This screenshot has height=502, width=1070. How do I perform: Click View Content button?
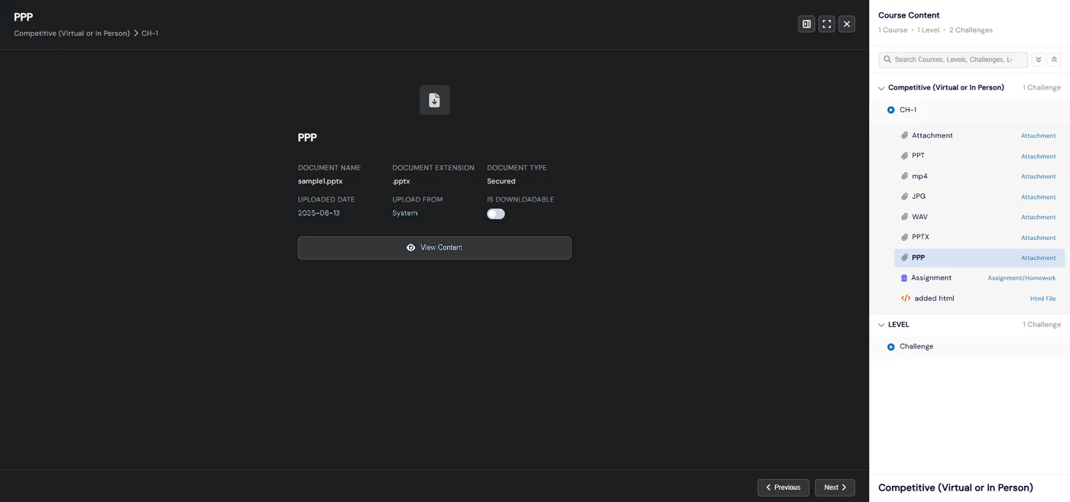434,248
